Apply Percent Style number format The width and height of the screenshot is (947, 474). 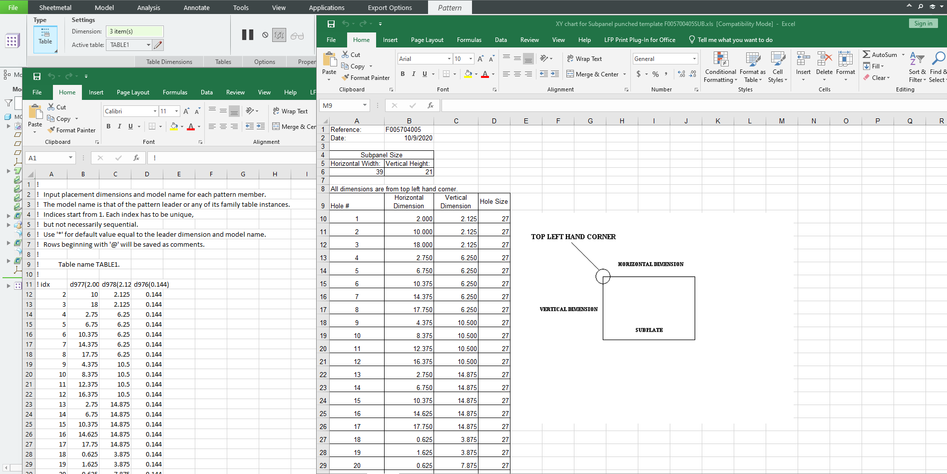[x=655, y=74]
